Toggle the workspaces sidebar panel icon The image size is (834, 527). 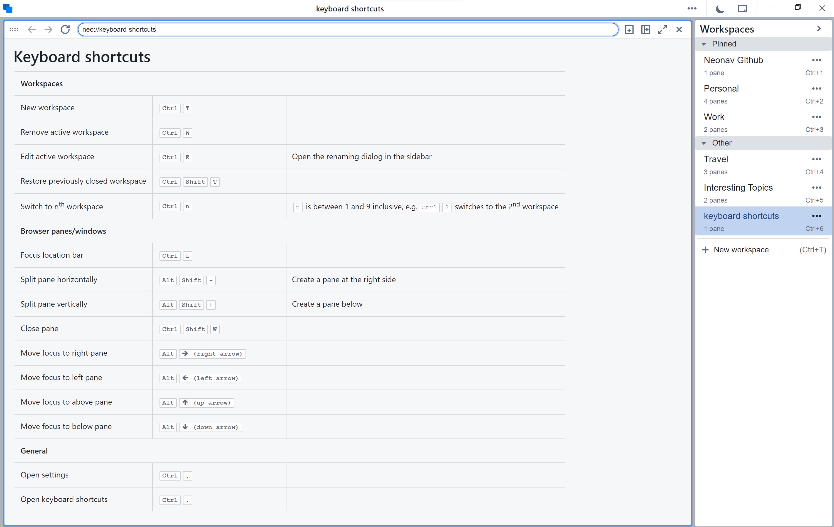pos(742,9)
